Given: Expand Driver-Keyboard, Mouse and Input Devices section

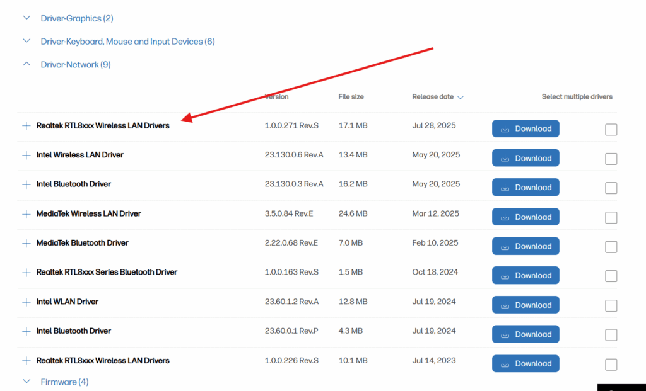Looking at the screenshot, I should tap(26, 42).
